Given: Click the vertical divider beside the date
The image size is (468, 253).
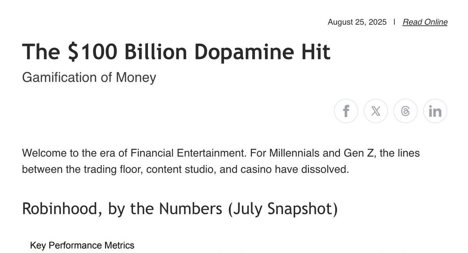Looking at the screenshot, I should coord(394,22).
